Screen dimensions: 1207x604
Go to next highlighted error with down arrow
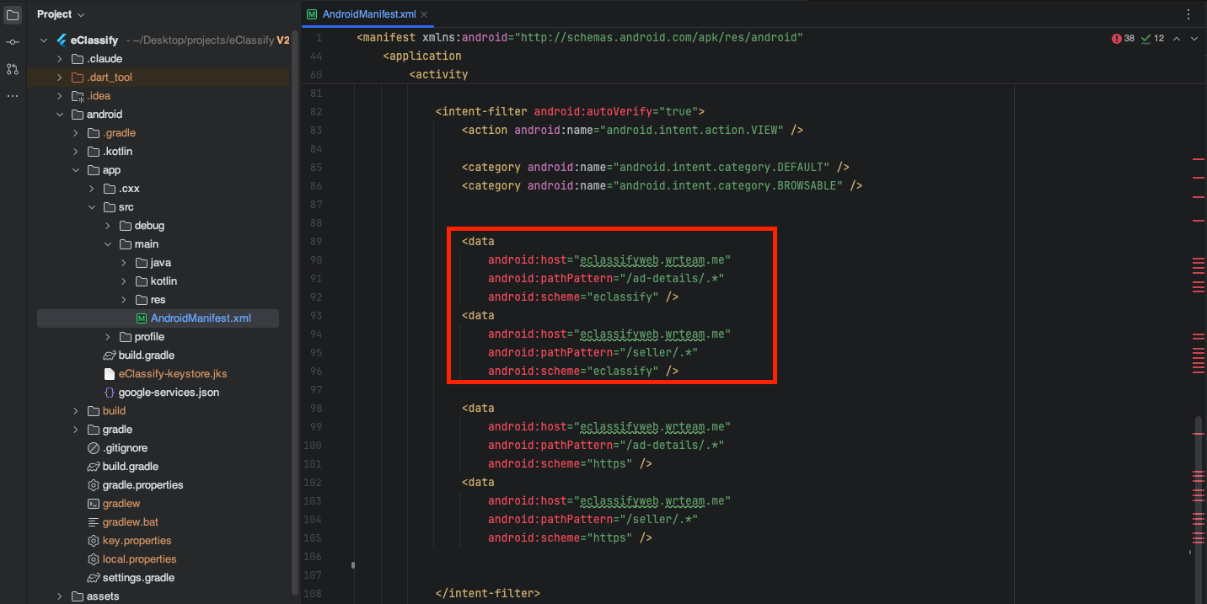click(x=1194, y=38)
